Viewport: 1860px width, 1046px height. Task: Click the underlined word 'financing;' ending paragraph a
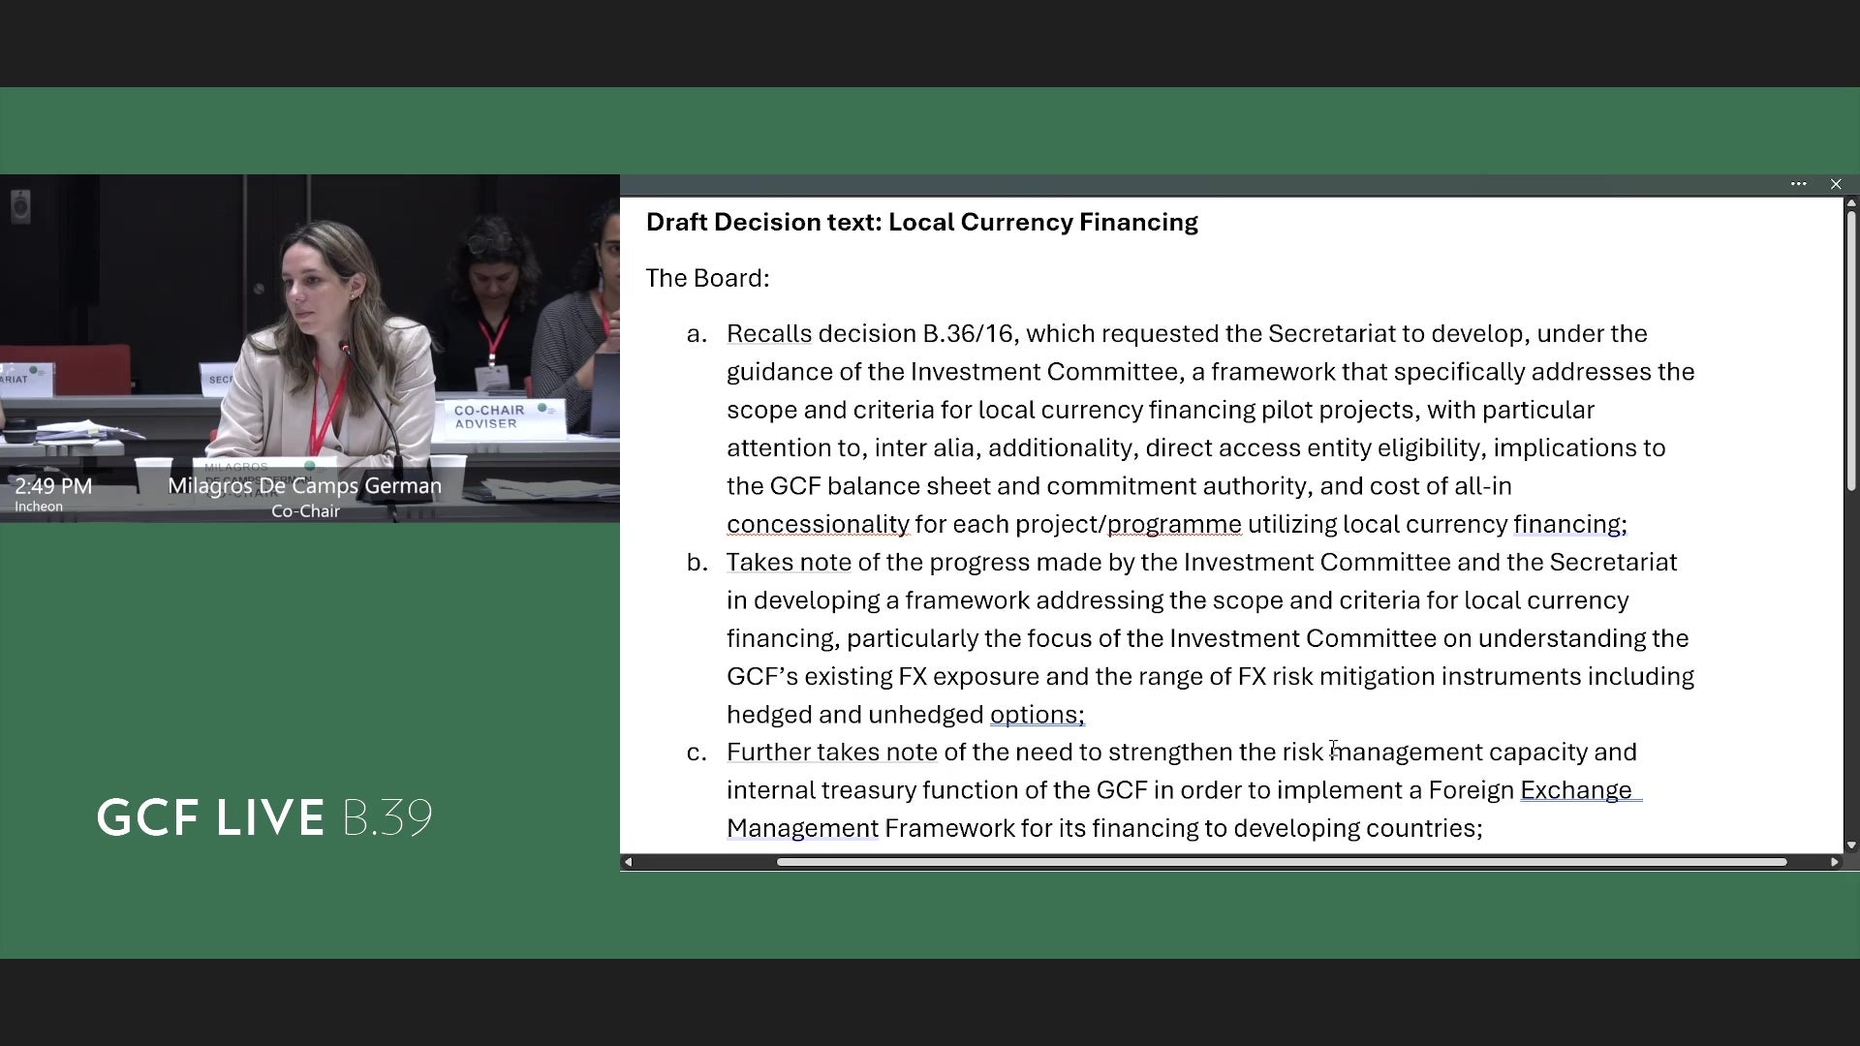[1570, 524]
